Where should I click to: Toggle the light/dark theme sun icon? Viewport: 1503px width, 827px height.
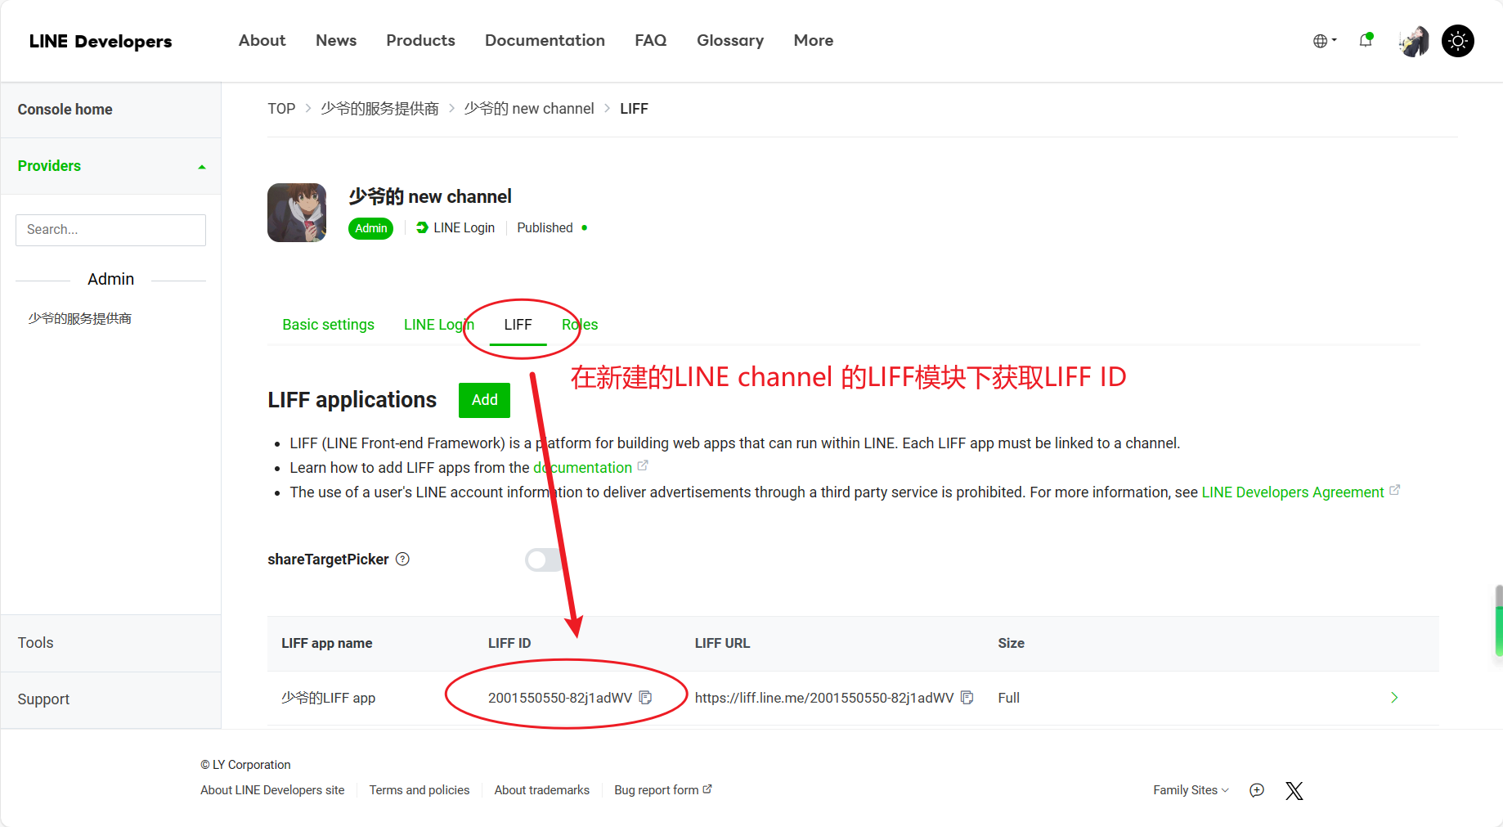(x=1458, y=41)
